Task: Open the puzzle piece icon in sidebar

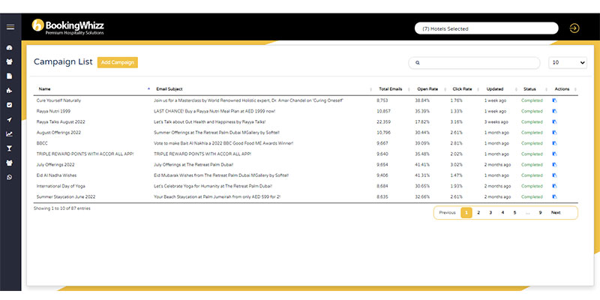Action: [x=10, y=91]
